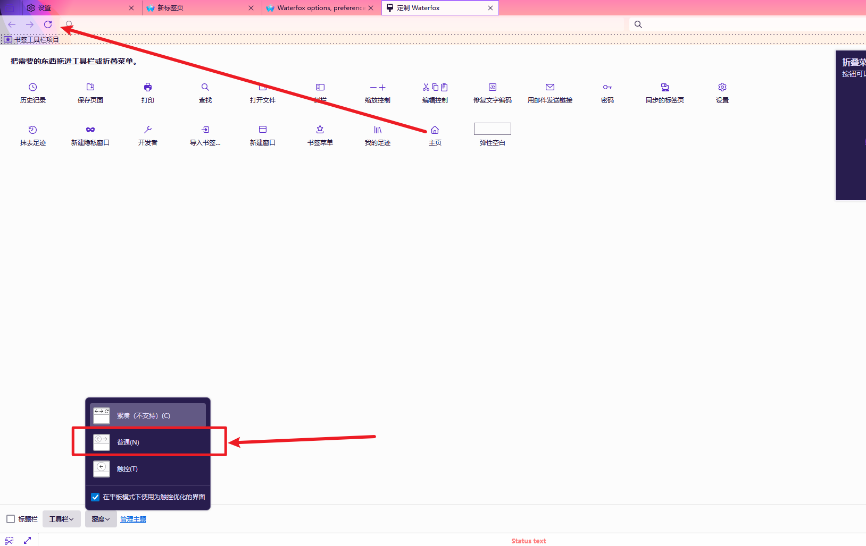Image resolution: width=866 pixels, height=546 pixels.
Task: Choose 紧凑 (不支持) (C) density option
Action: click(148, 415)
